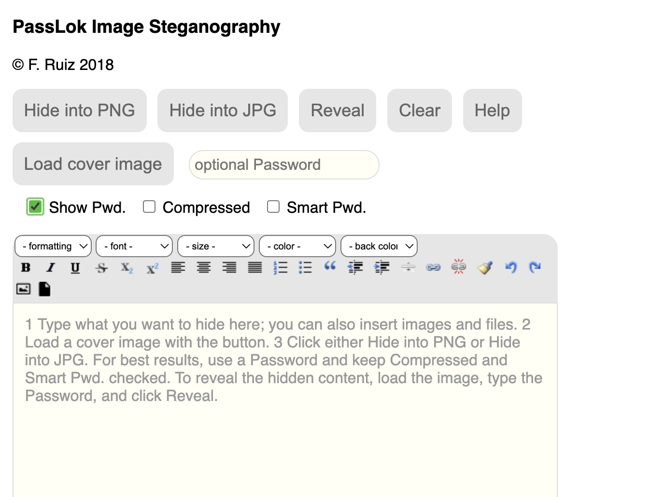Insert a block quote
Viewport: 649px width, 497px height.
(330, 266)
